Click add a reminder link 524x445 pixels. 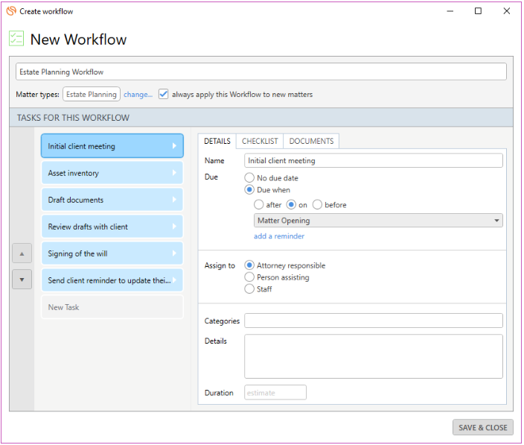click(279, 236)
